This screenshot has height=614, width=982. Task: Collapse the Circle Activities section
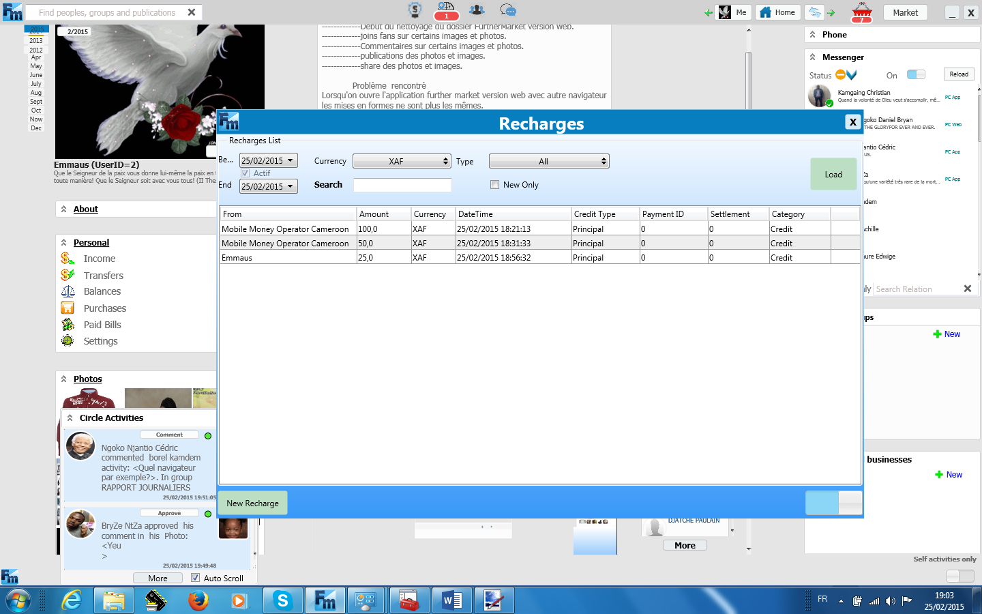[x=70, y=418]
